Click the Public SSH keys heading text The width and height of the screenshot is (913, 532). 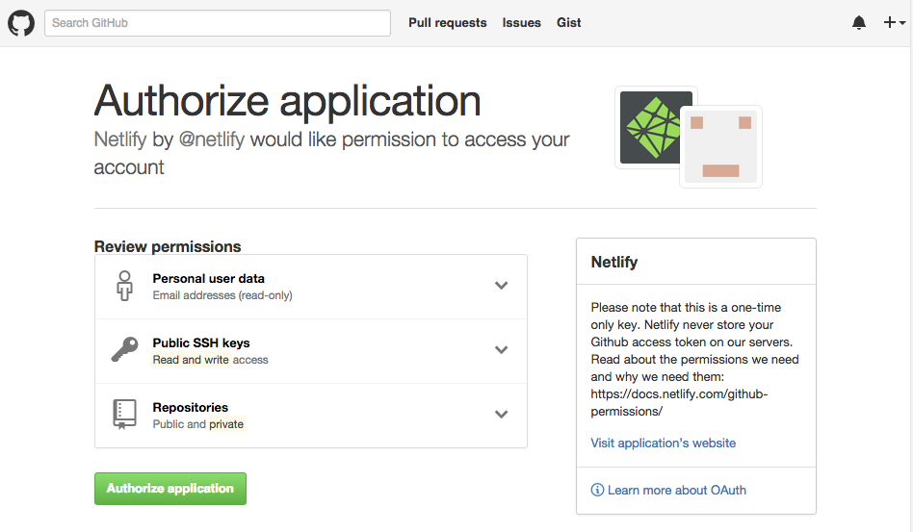[201, 343]
